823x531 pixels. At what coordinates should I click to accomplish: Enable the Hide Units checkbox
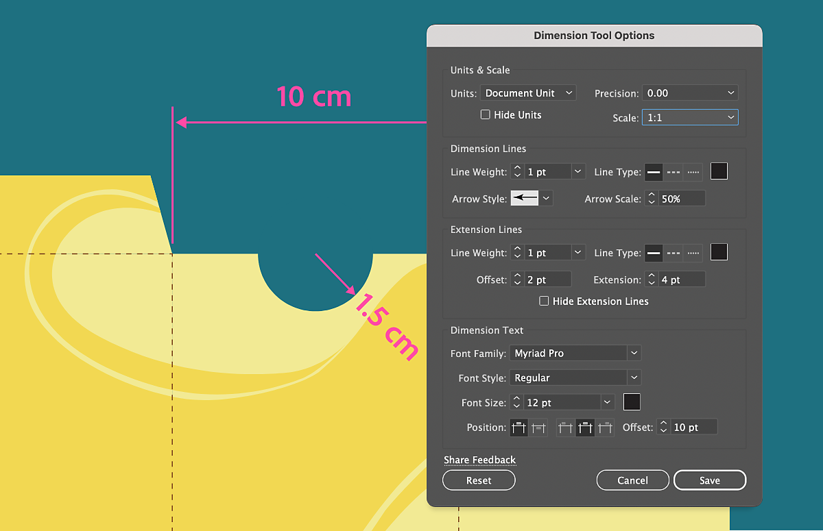[486, 114]
